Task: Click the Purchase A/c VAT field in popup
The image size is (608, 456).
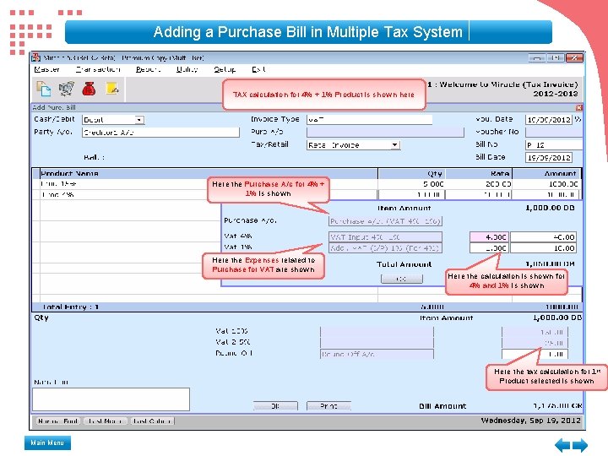Action: (385, 221)
